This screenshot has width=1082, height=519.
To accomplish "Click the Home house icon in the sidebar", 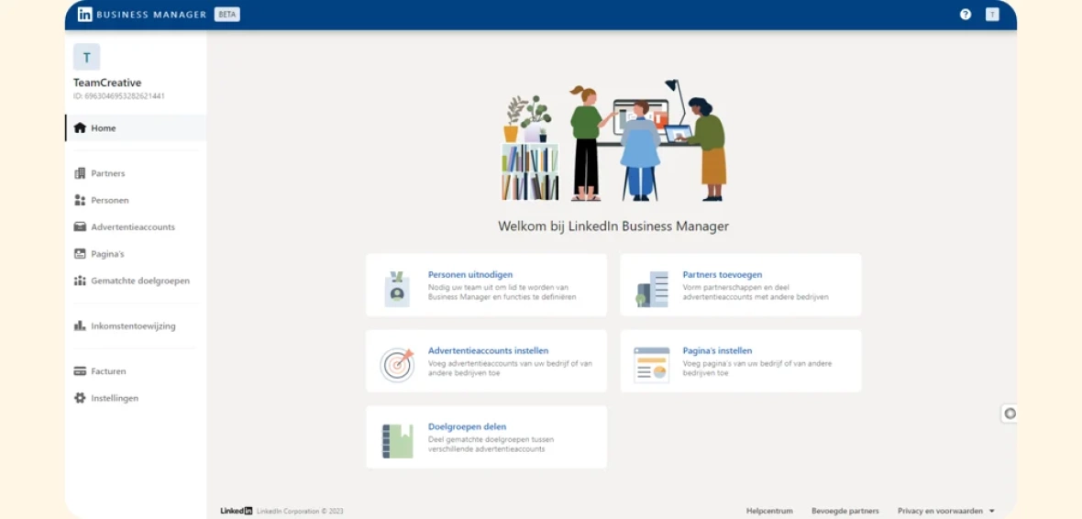I will pos(80,127).
